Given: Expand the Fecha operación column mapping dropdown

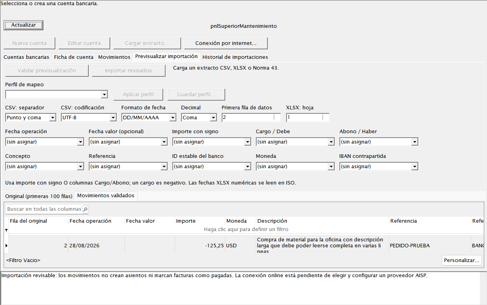Looking at the screenshot, I should 80,142.
